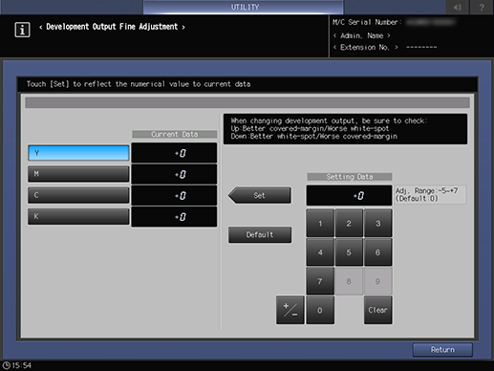This screenshot has height=371, width=494.
Task: Tap the disabled keypad digit 8
Action: [349, 281]
